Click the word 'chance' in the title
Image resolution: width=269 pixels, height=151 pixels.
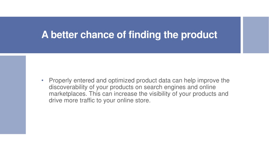(x=97, y=35)
